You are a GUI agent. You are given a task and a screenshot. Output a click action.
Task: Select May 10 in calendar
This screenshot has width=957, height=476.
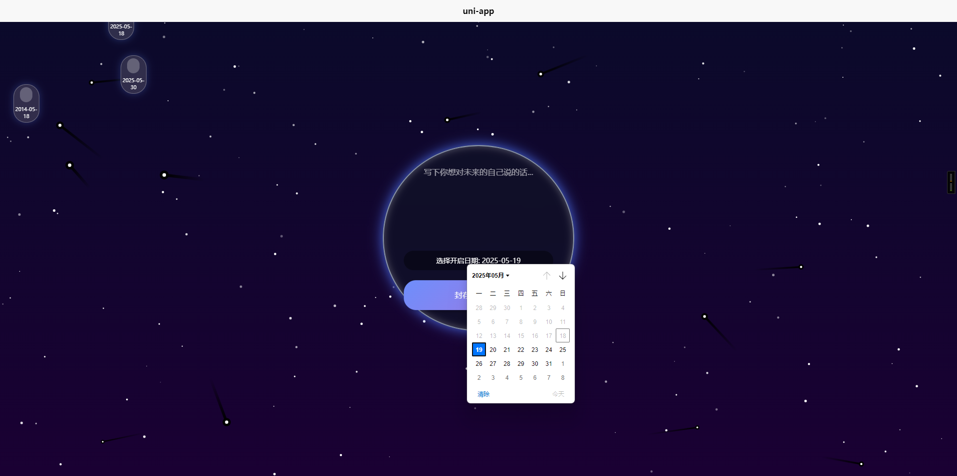[x=549, y=322]
